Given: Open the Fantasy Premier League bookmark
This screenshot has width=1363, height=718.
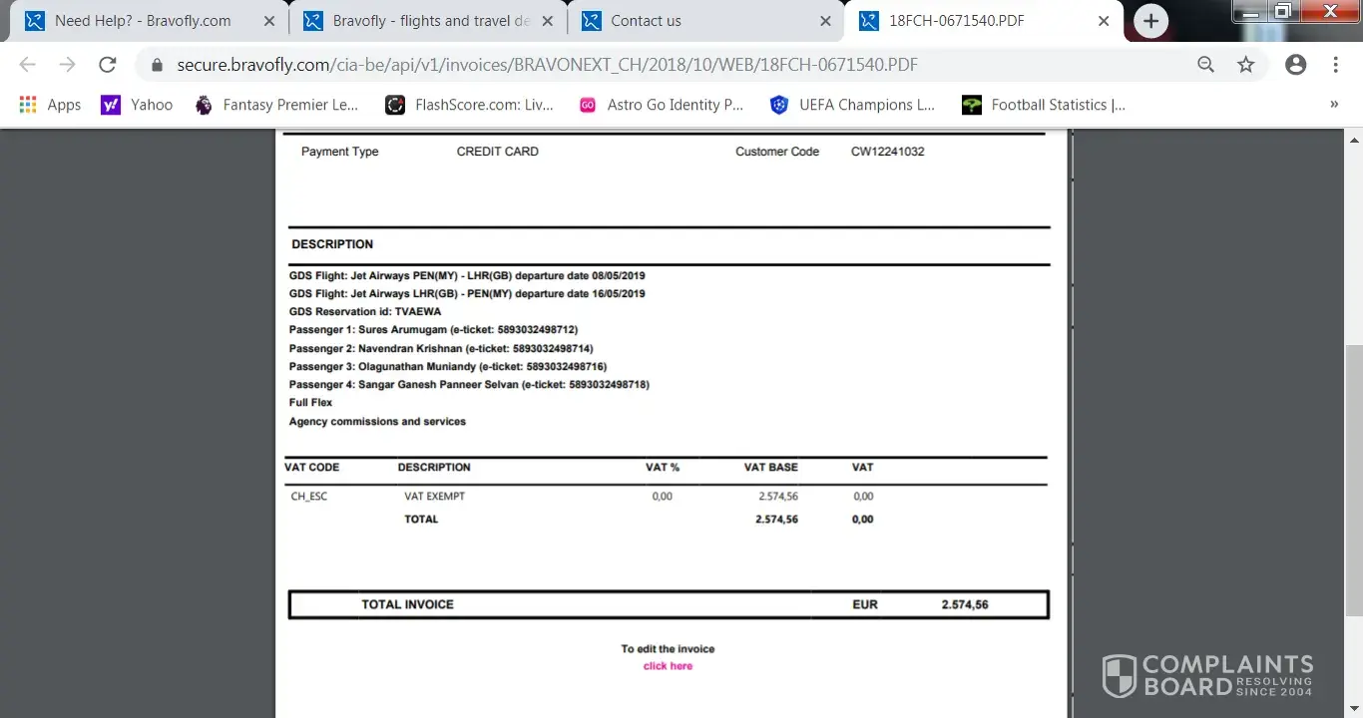Looking at the screenshot, I should [276, 105].
